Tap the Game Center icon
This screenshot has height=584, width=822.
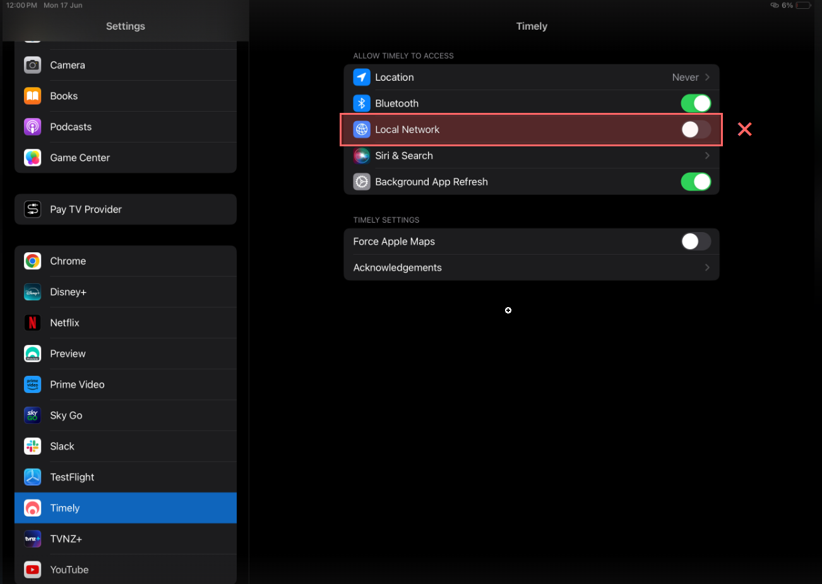tap(33, 158)
